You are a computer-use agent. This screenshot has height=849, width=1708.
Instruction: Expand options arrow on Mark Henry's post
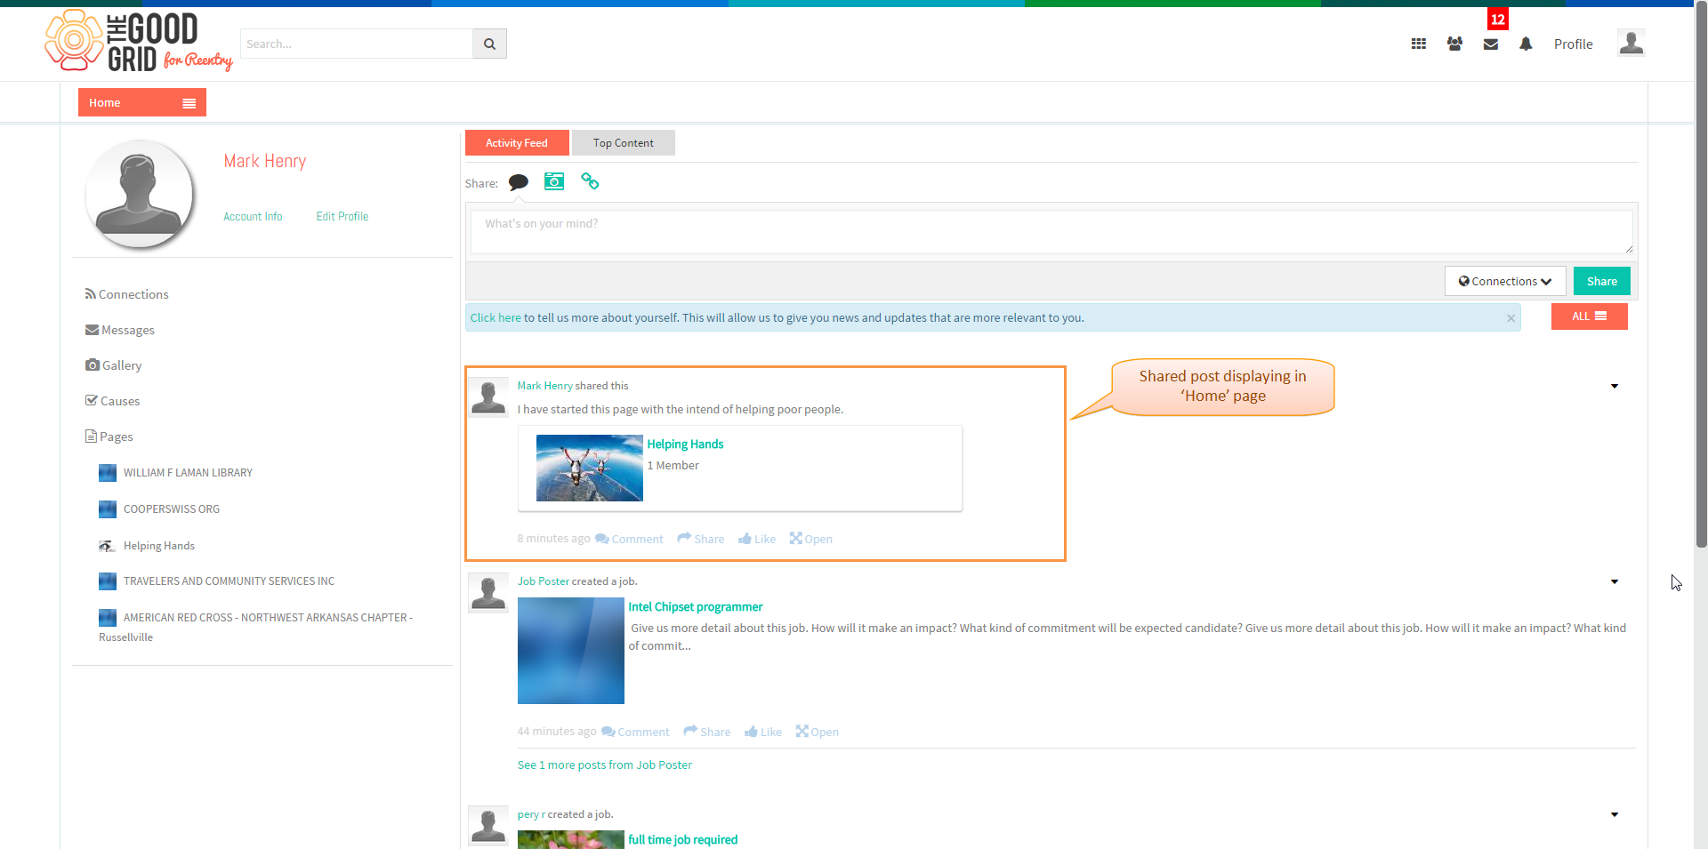coord(1615,386)
